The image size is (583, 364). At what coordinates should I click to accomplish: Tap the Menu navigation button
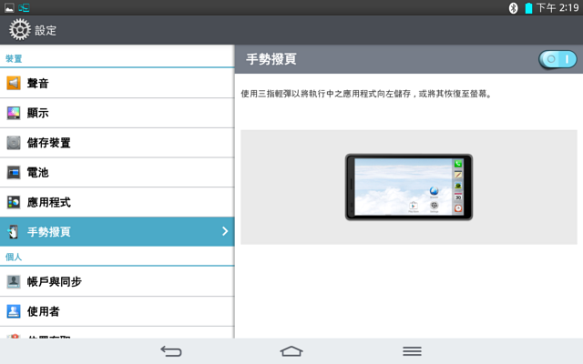tap(412, 351)
